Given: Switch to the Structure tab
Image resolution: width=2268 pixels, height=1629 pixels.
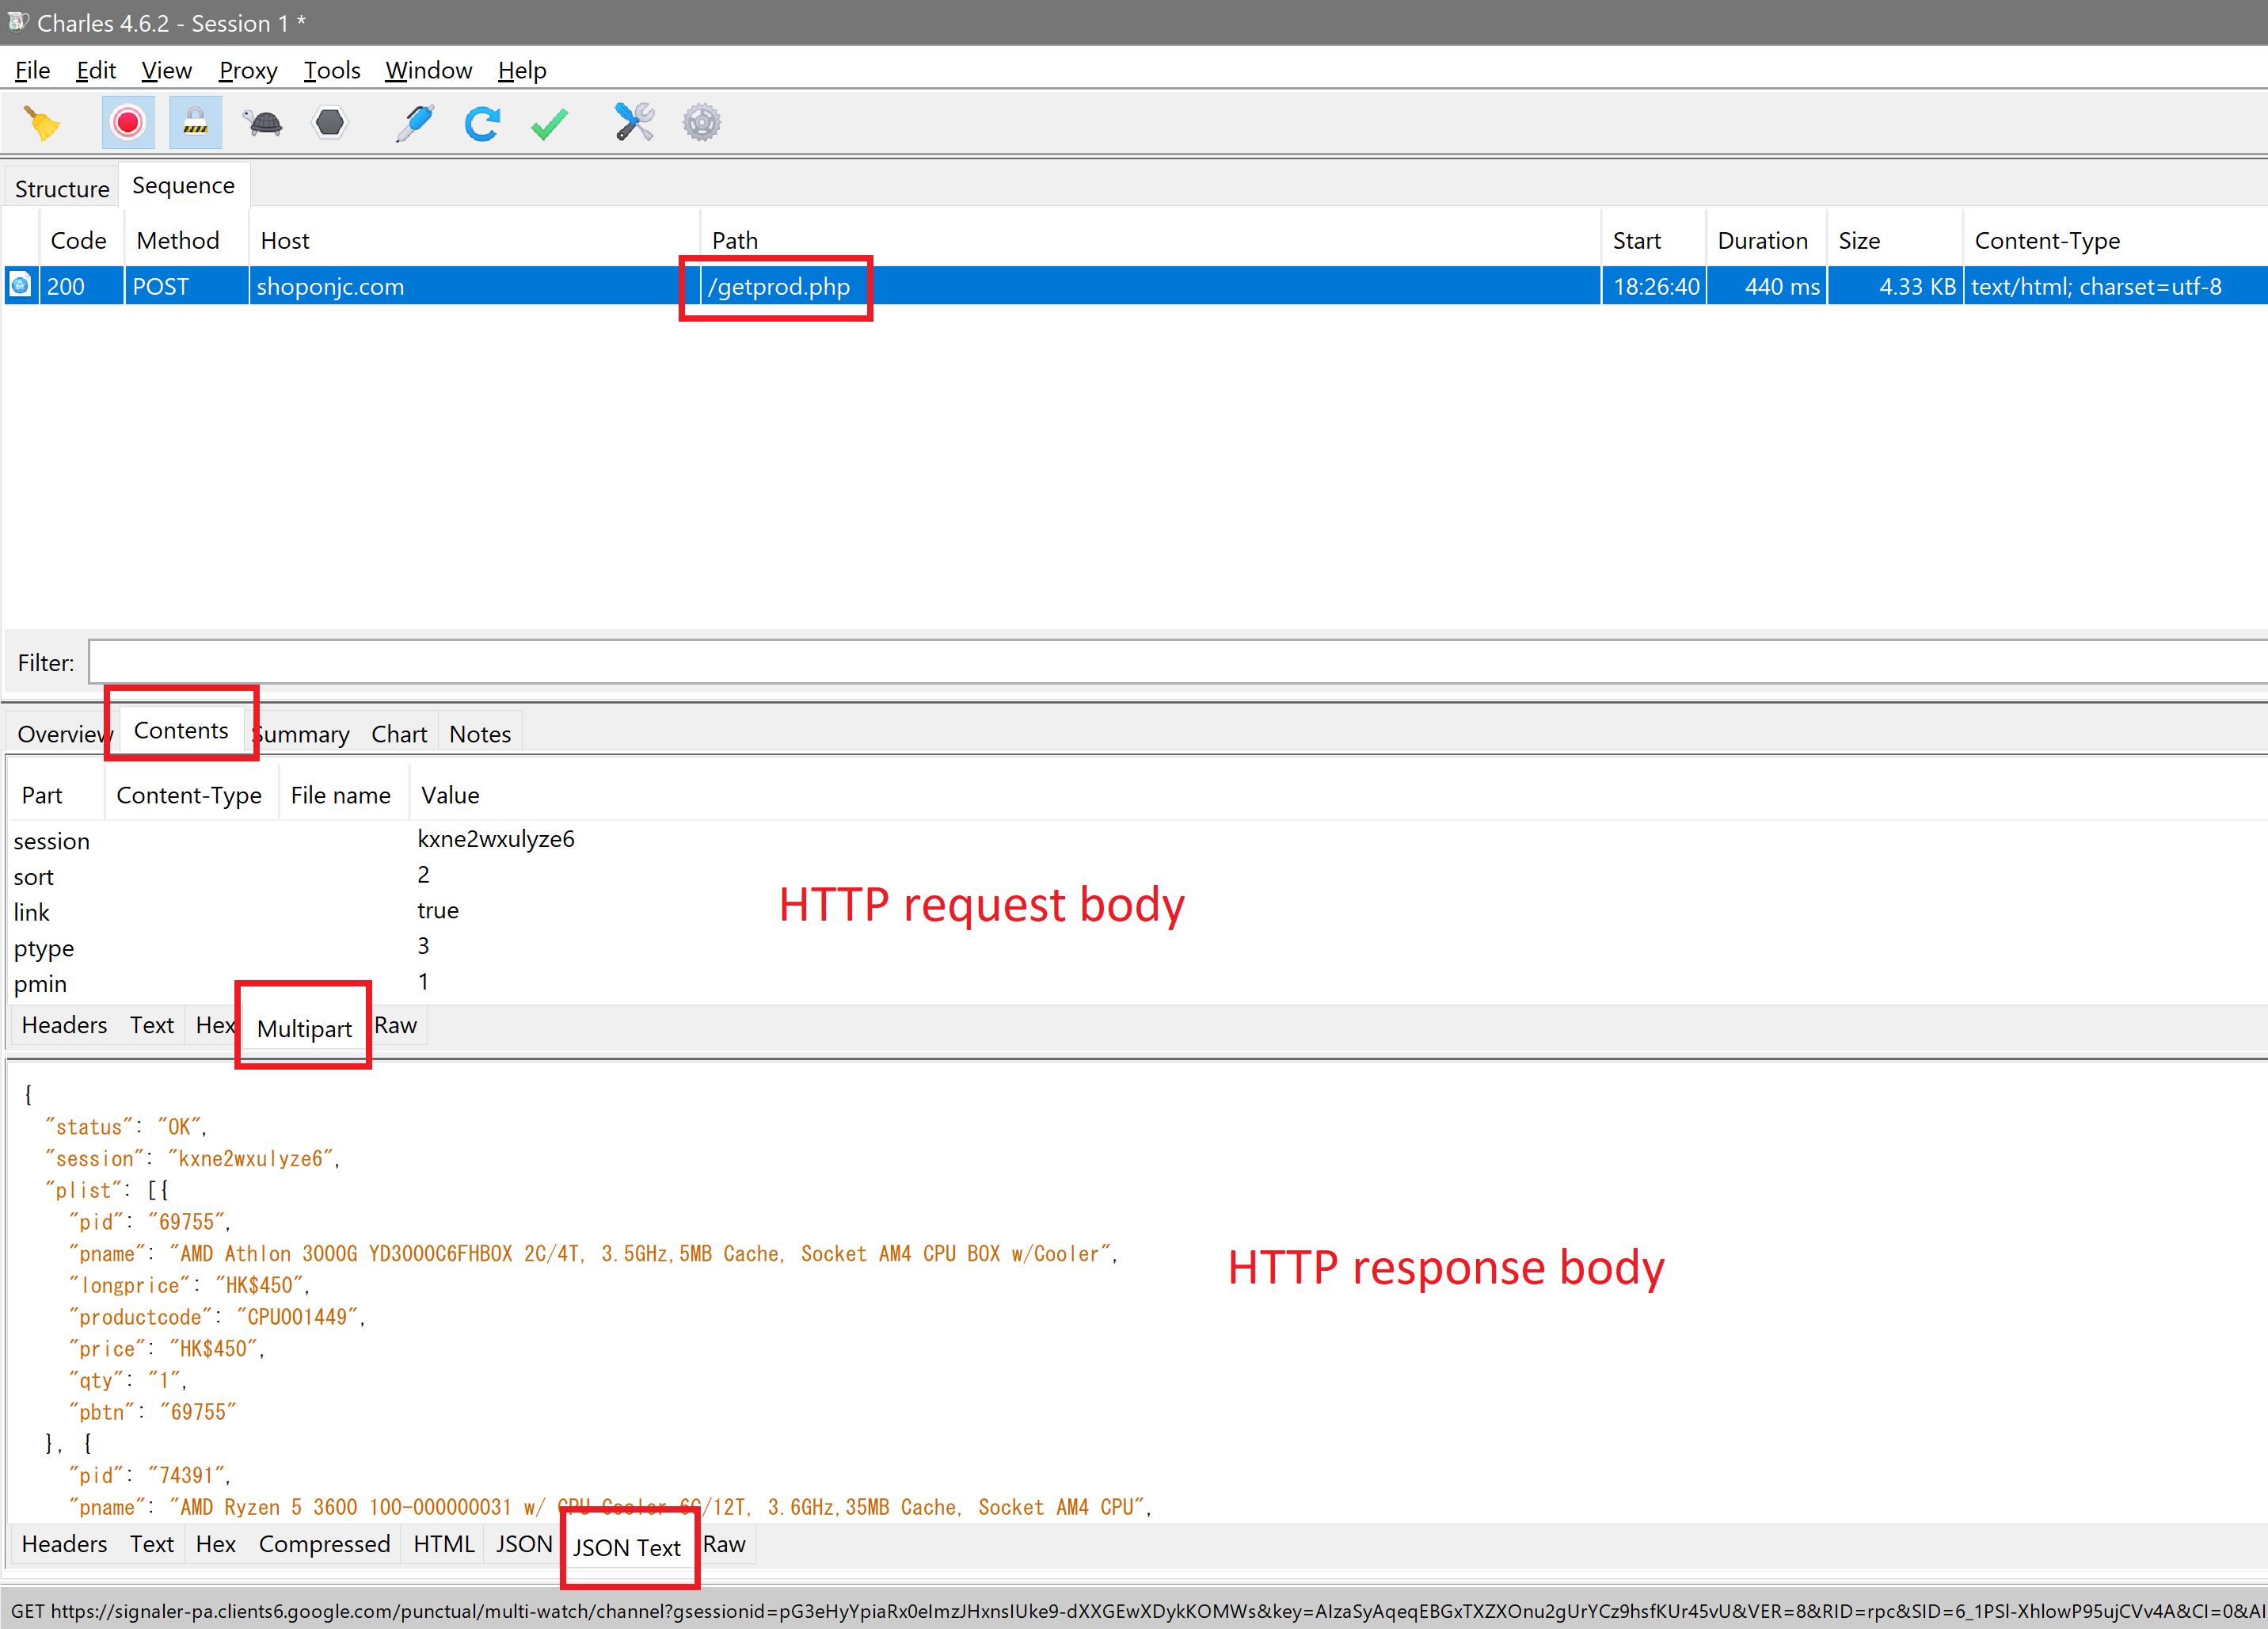Looking at the screenshot, I should coord(62,188).
